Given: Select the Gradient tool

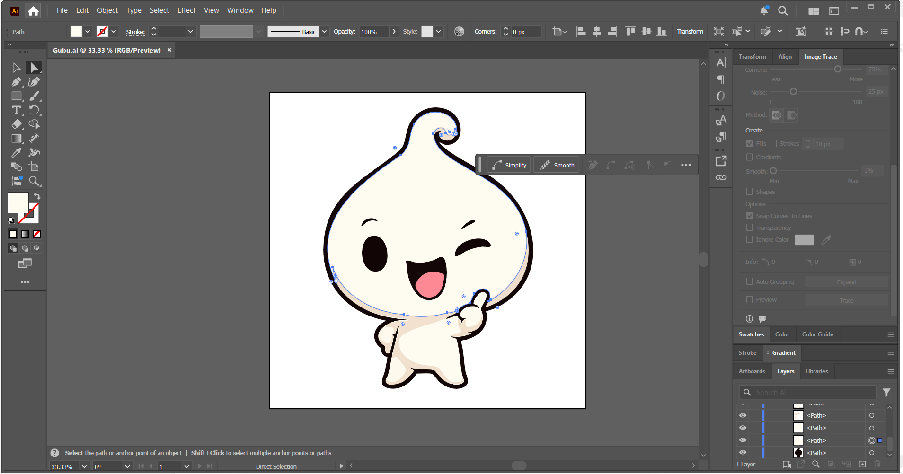Looking at the screenshot, I should pyautogui.click(x=16, y=139).
